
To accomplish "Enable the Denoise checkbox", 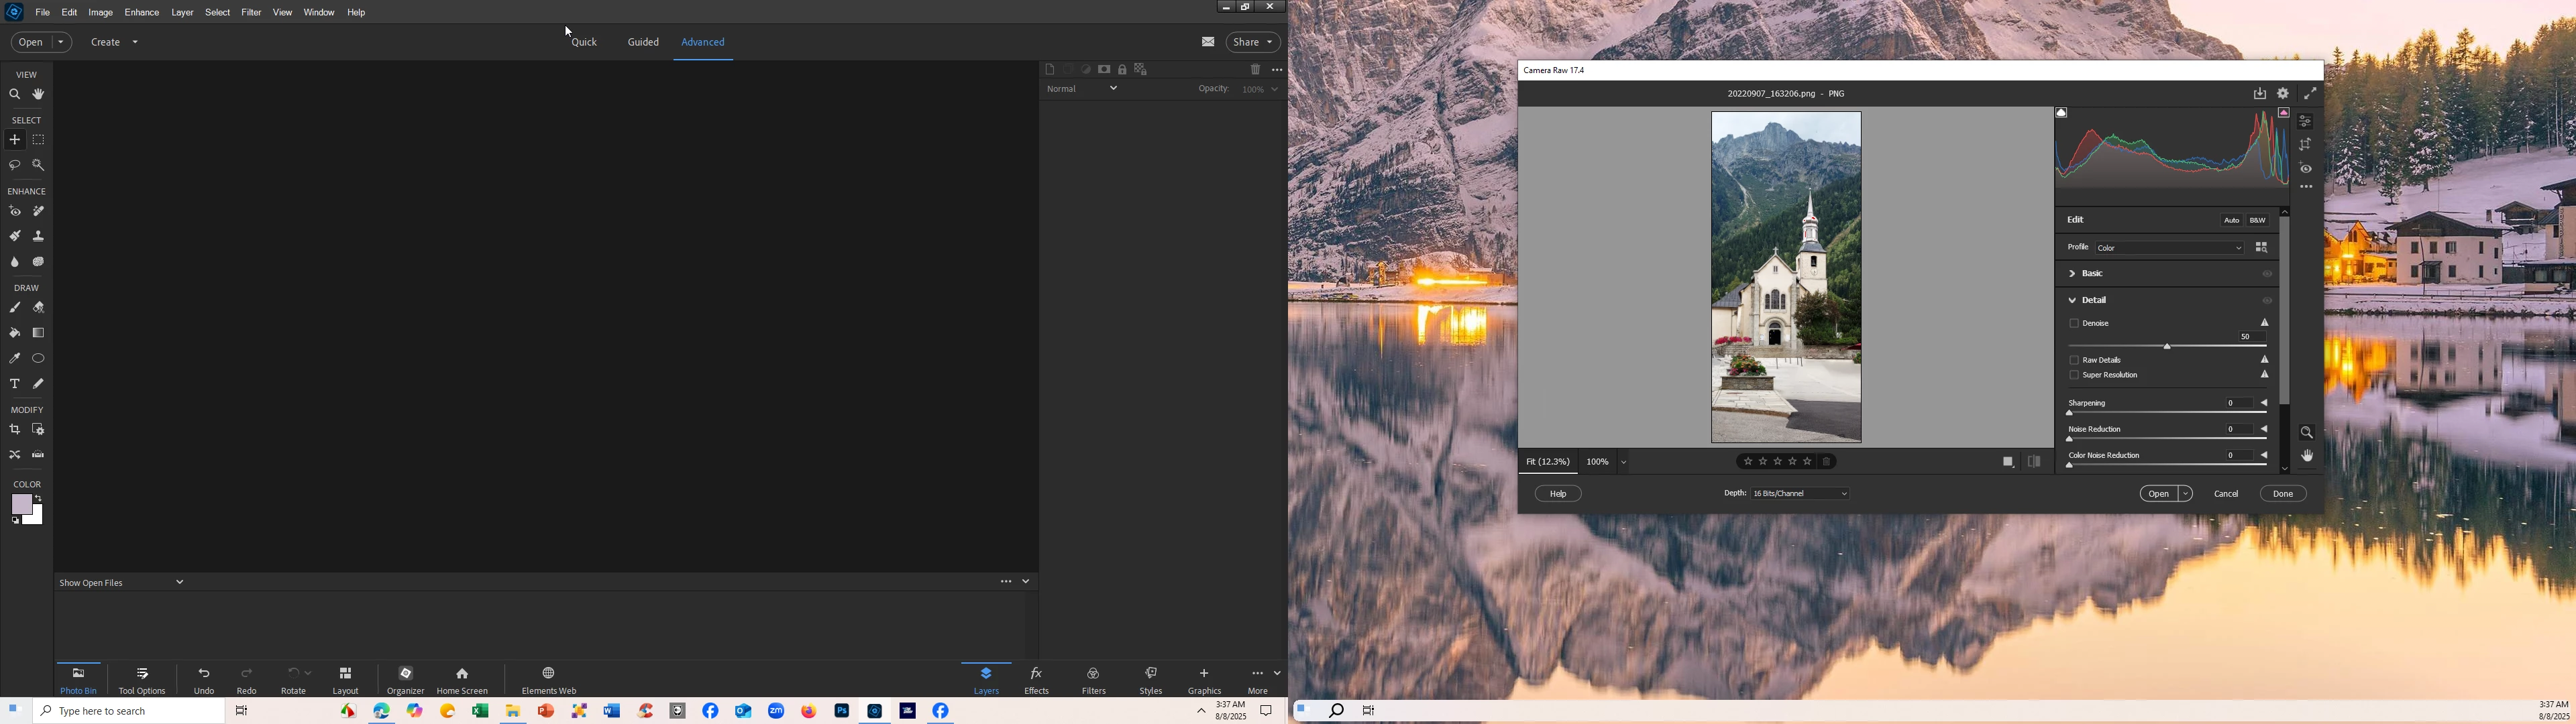I will [x=2074, y=324].
